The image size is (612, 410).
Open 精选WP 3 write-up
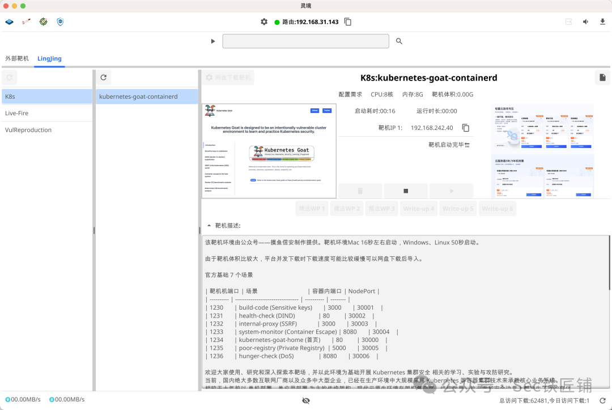[382, 209]
